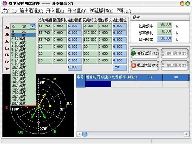Click the 输出递增 (F5) button
Viewport: 192px width, 144px height.
175,53
